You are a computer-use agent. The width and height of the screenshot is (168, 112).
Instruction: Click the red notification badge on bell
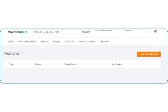[x=156, y=30]
